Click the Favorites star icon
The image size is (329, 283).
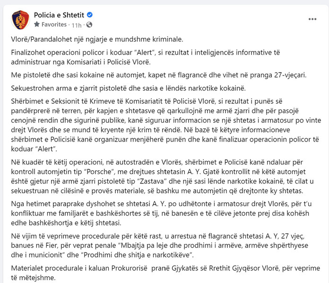tap(37, 24)
